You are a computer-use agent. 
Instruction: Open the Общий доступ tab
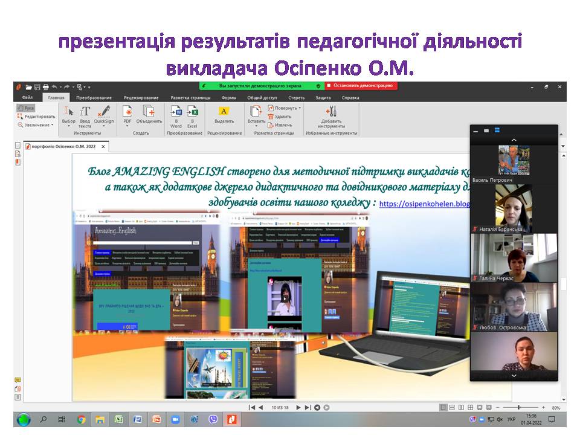[262, 98]
